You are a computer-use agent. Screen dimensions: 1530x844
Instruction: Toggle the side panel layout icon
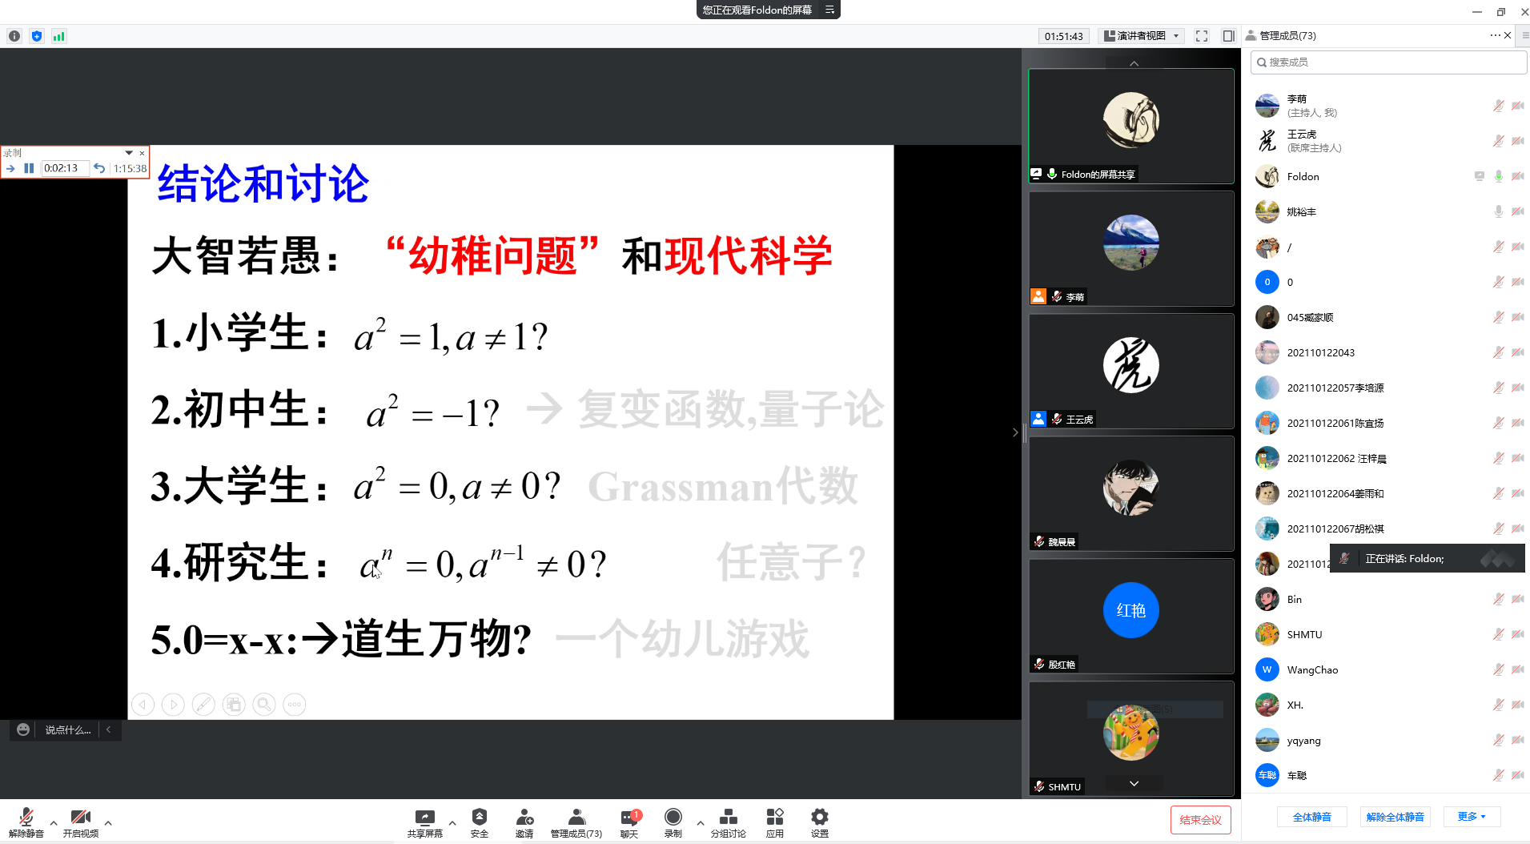coord(1229,36)
